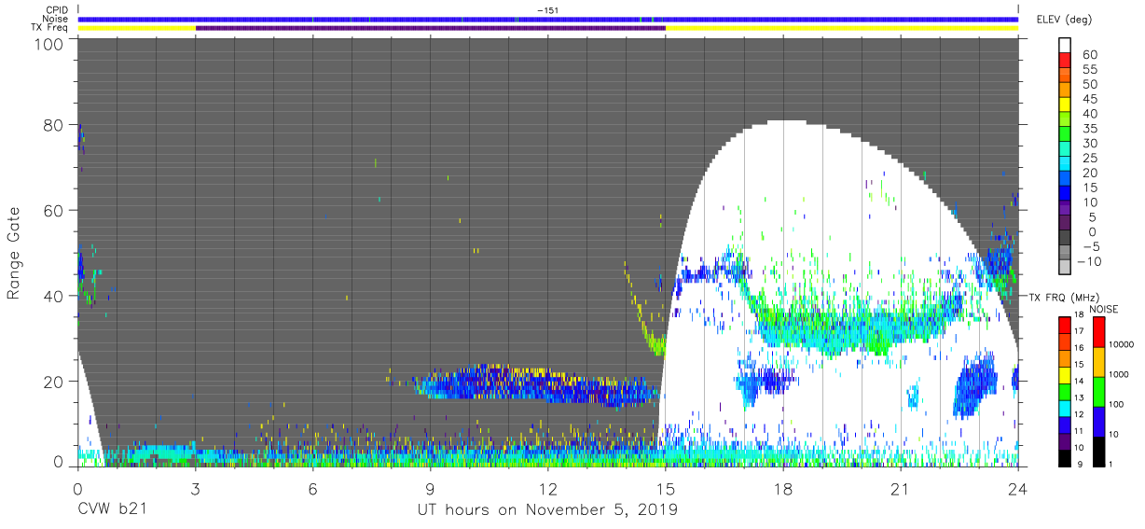Click the Range Gate axis title

[x=14, y=254]
